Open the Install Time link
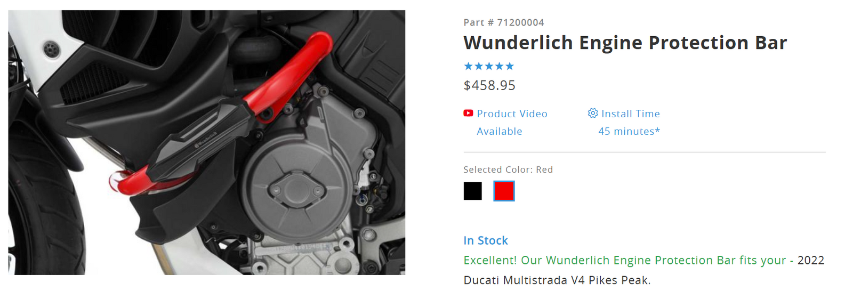This screenshot has width=853, height=291. [631, 114]
